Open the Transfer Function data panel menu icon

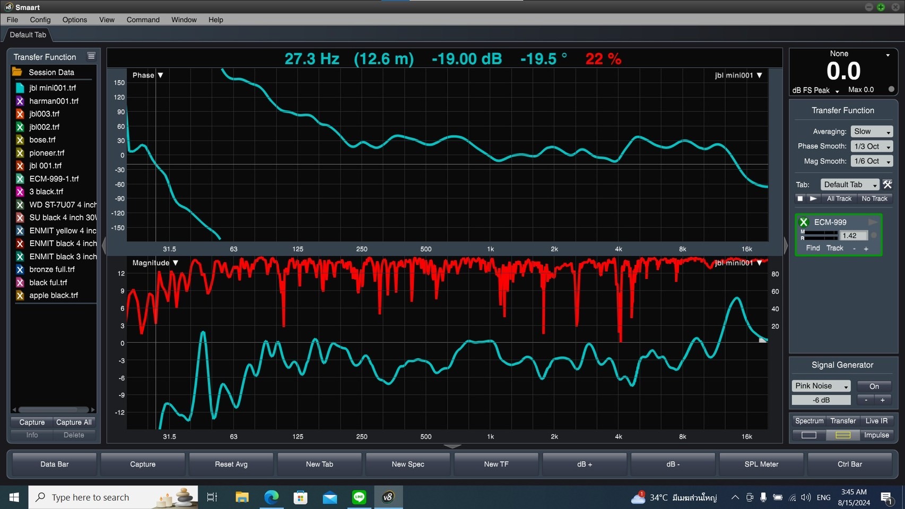pos(91,56)
